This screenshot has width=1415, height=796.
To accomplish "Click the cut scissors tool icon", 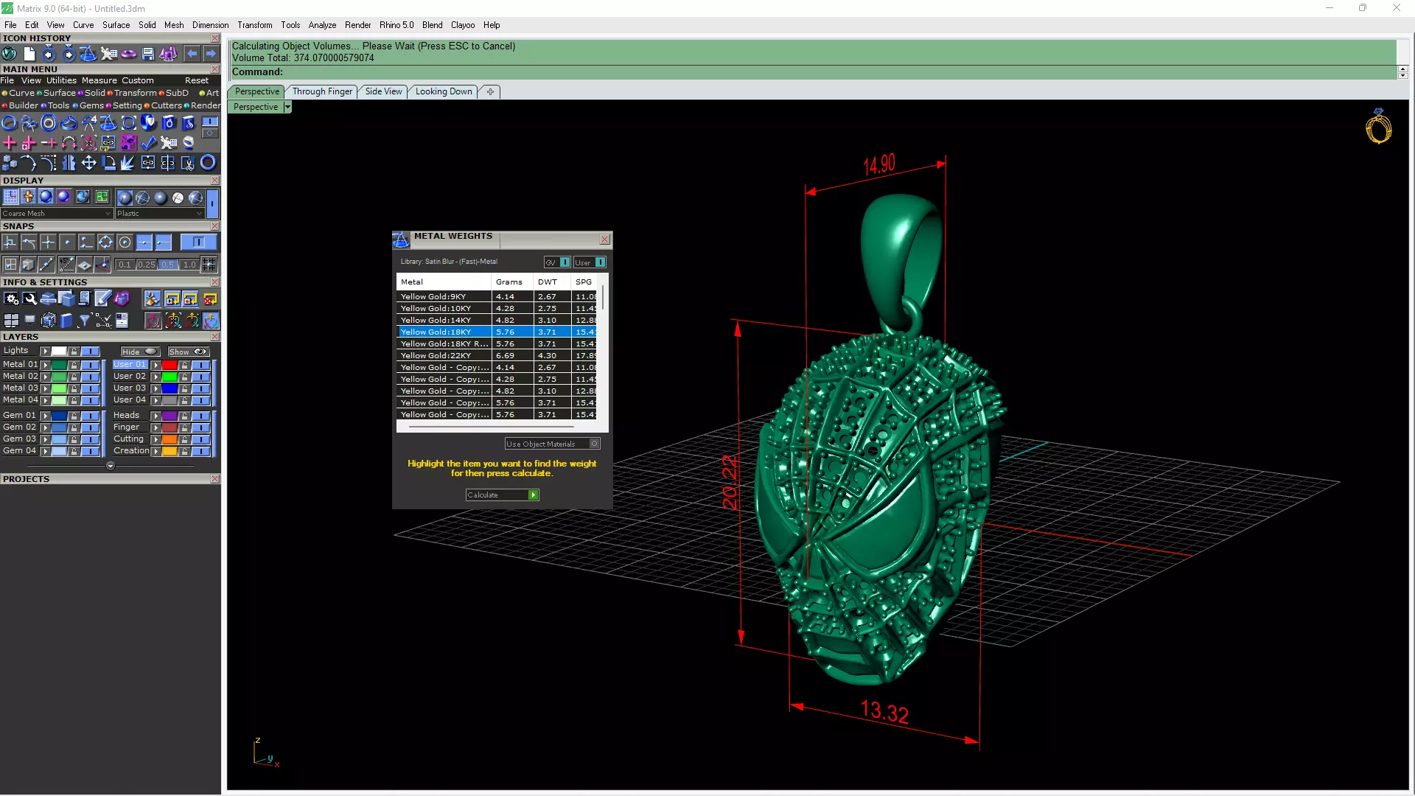I will coord(188,162).
